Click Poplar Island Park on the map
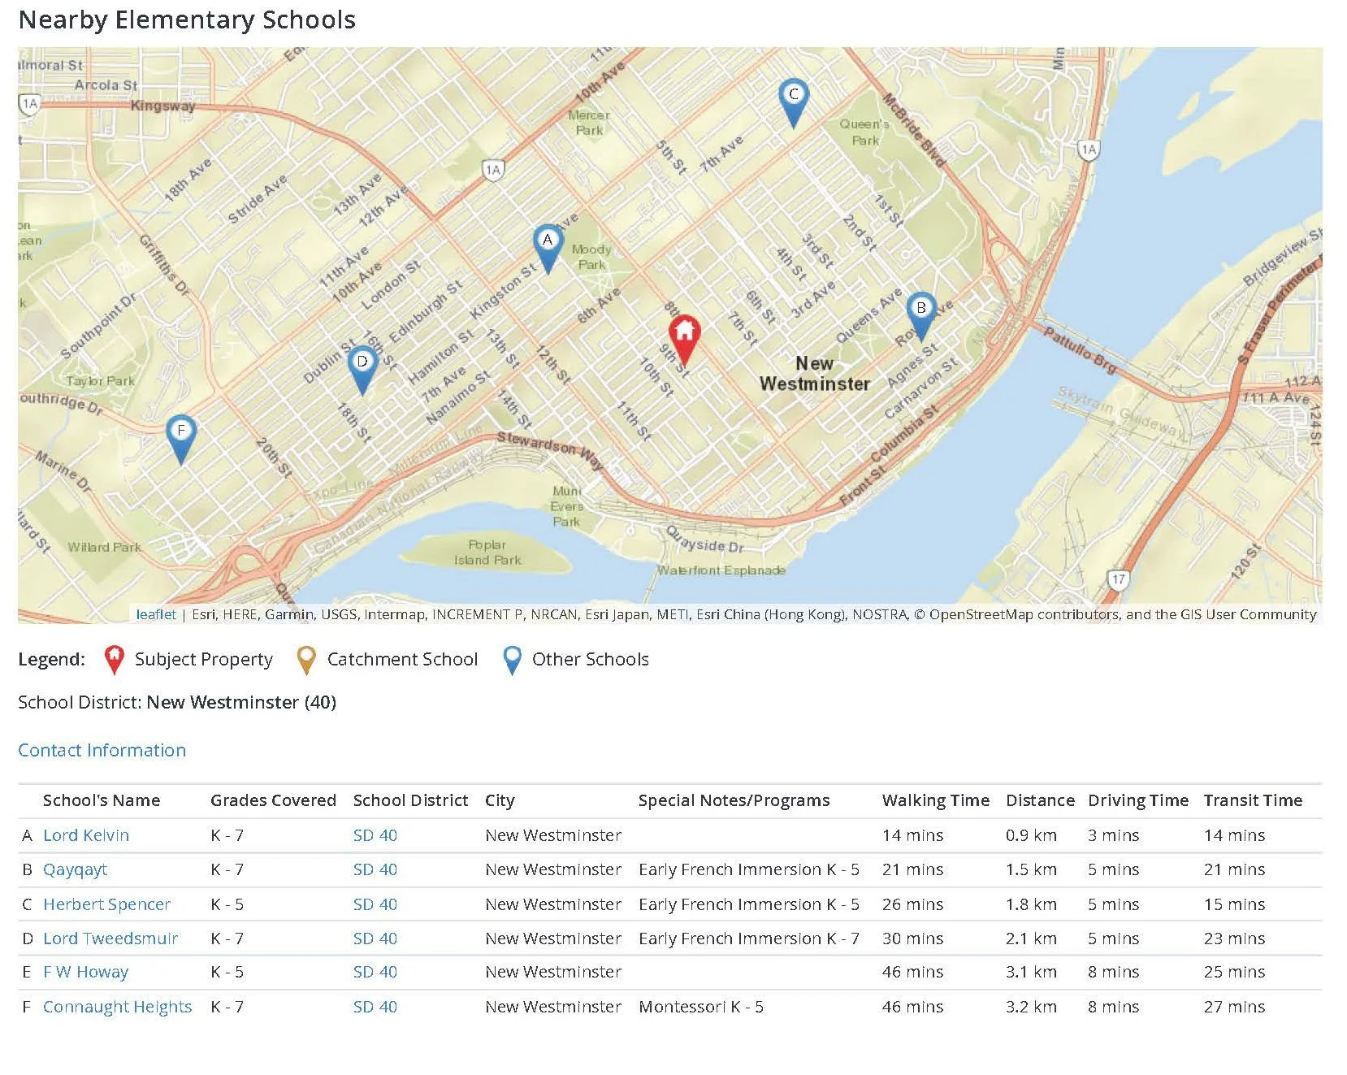Screen dimensions: 1347x1075 click(487, 553)
